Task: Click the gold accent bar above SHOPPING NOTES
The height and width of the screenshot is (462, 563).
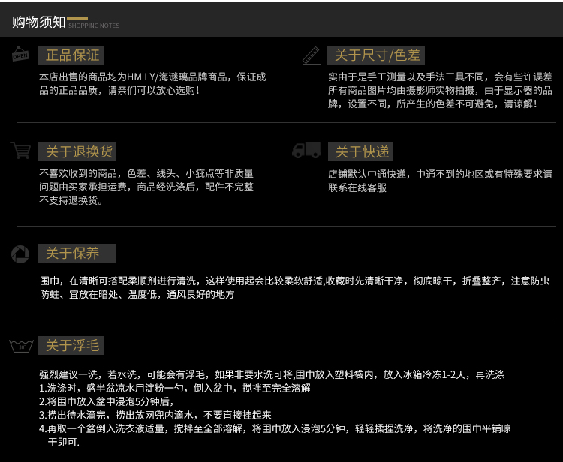Action: click(77, 18)
